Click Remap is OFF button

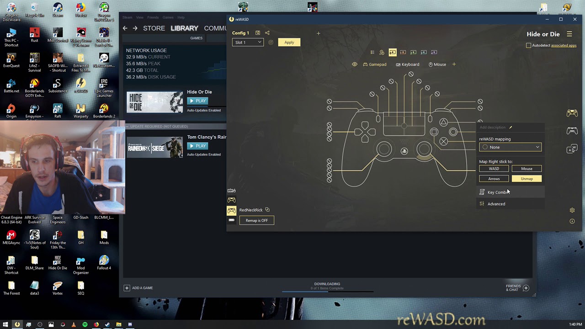click(257, 220)
